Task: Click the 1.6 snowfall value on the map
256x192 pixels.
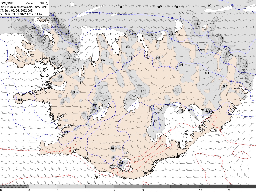Action: (151, 35)
